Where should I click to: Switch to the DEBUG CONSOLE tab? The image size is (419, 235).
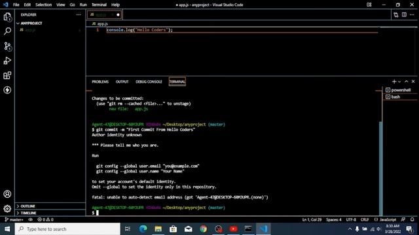pos(149,82)
